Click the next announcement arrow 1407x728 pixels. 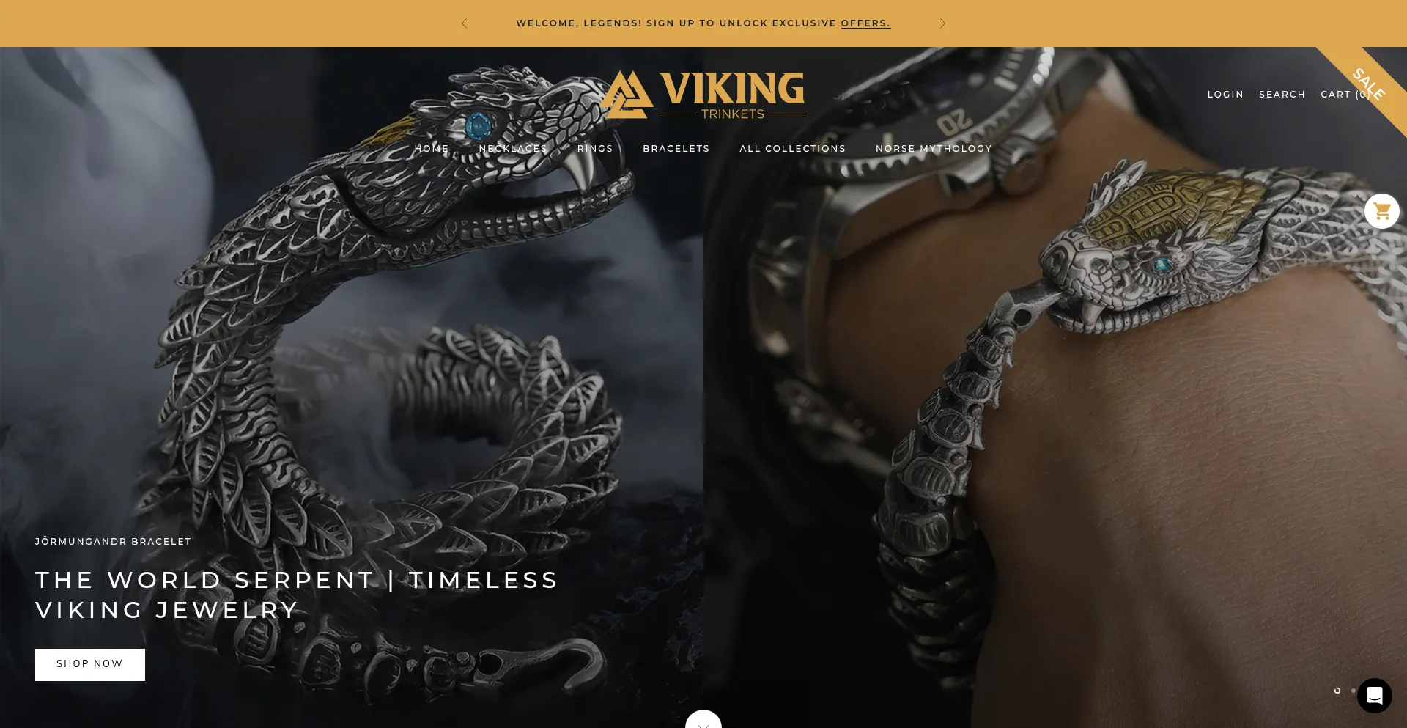(943, 23)
